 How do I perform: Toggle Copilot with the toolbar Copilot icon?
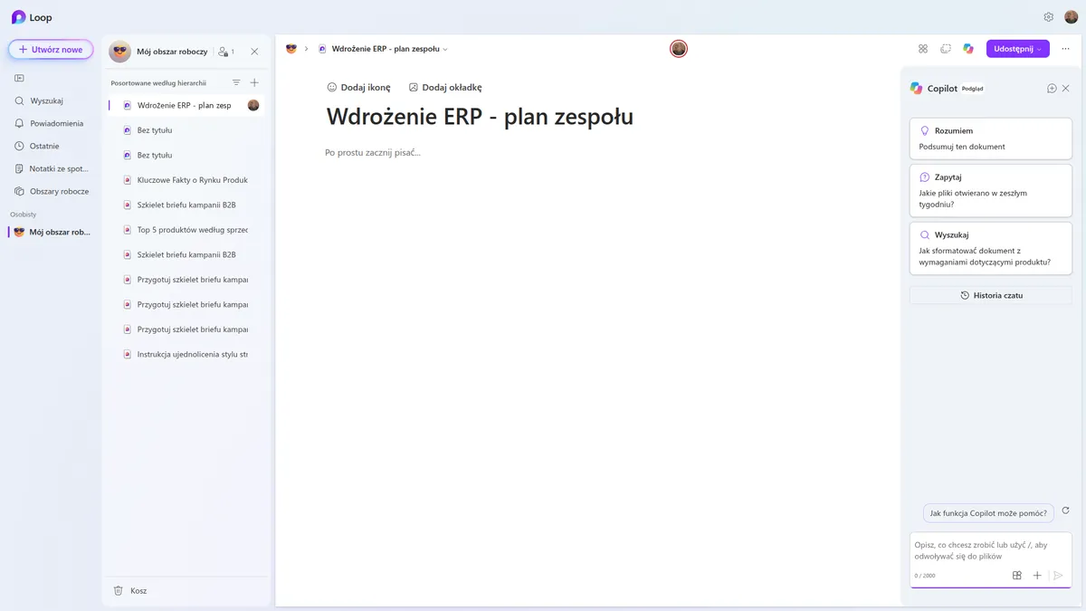[968, 49]
